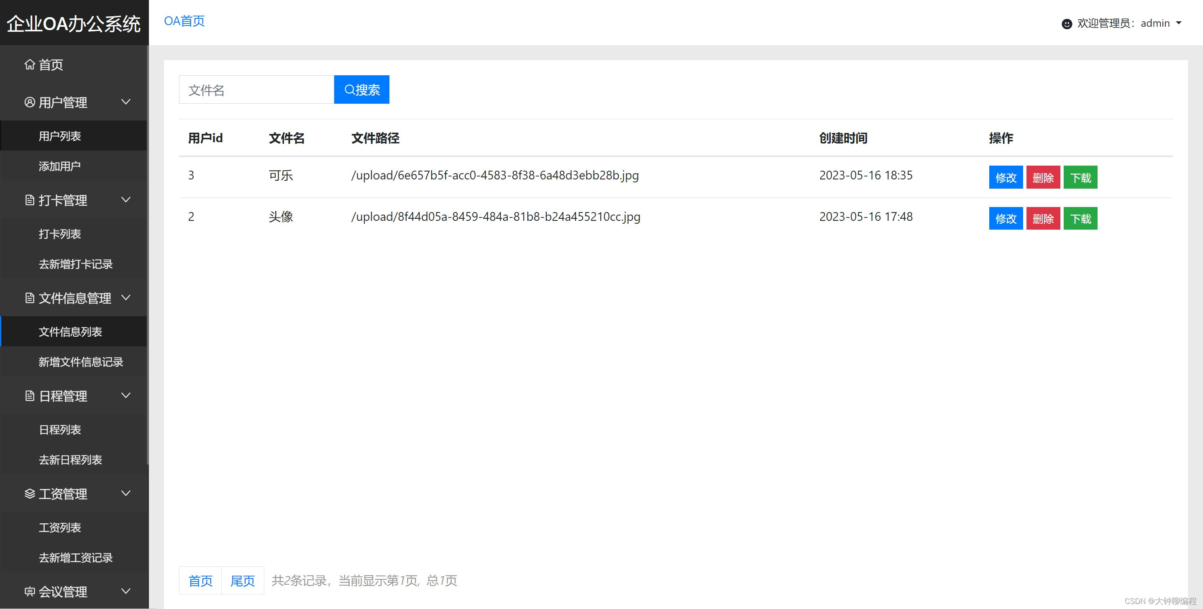Collapse the 工资管理 section chevron
The image size is (1203, 609).
[x=125, y=494]
